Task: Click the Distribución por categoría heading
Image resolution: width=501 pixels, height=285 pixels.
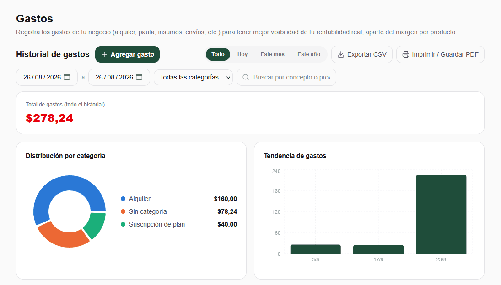Action: coord(65,156)
